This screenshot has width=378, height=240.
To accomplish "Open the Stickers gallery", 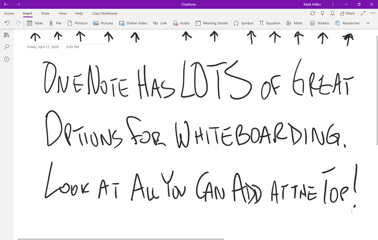I will 320,23.
